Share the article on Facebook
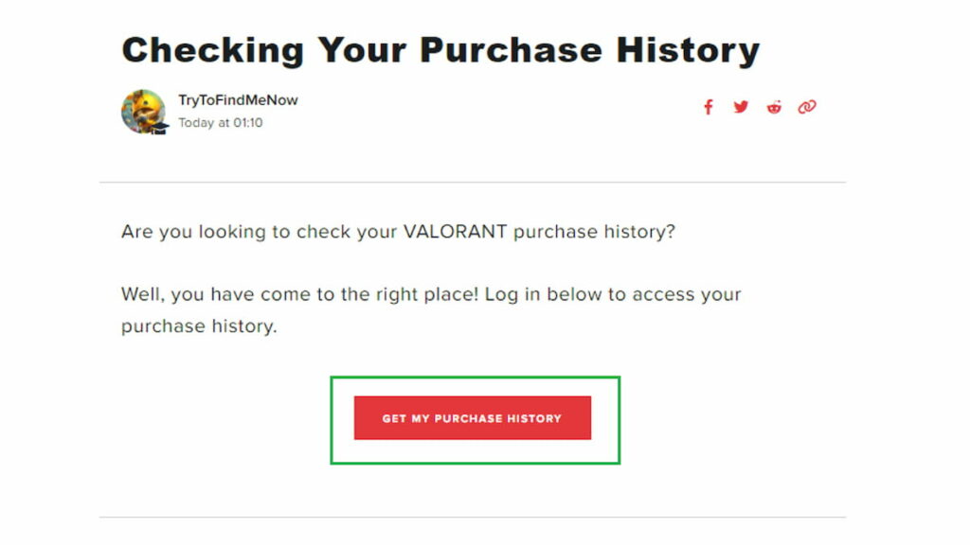This screenshot has height=545, width=970. click(x=709, y=108)
